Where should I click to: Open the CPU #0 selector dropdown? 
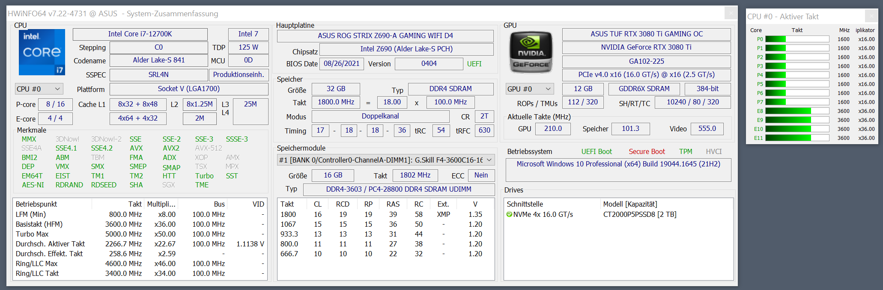[x=39, y=89]
